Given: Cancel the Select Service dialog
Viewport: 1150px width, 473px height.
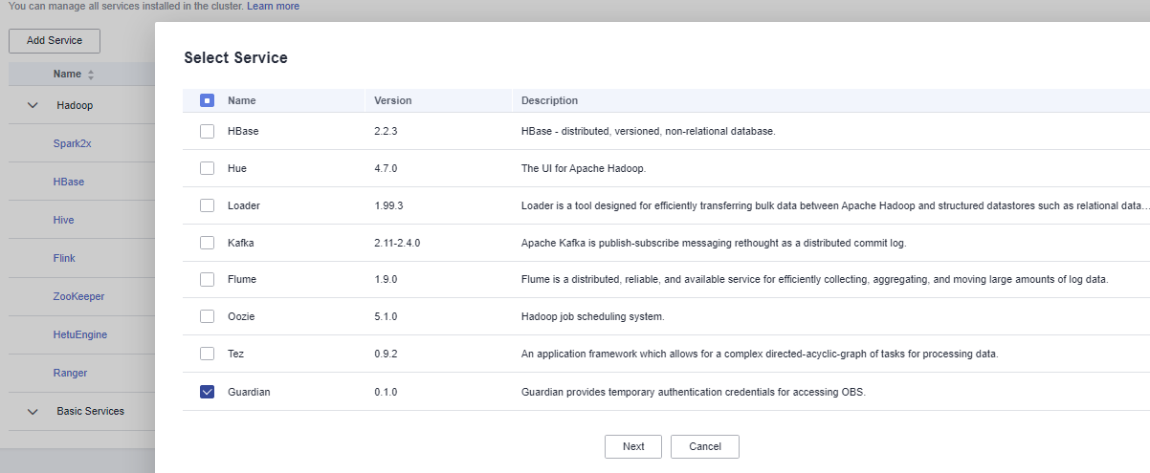Looking at the screenshot, I should tap(705, 446).
